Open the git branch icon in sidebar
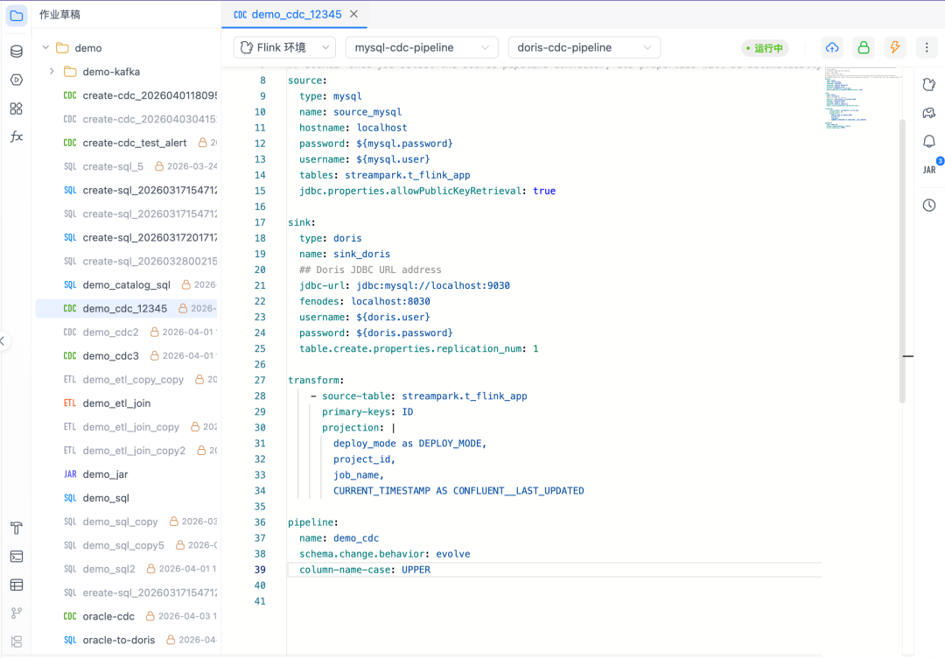This screenshot has width=945, height=659. 17,613
